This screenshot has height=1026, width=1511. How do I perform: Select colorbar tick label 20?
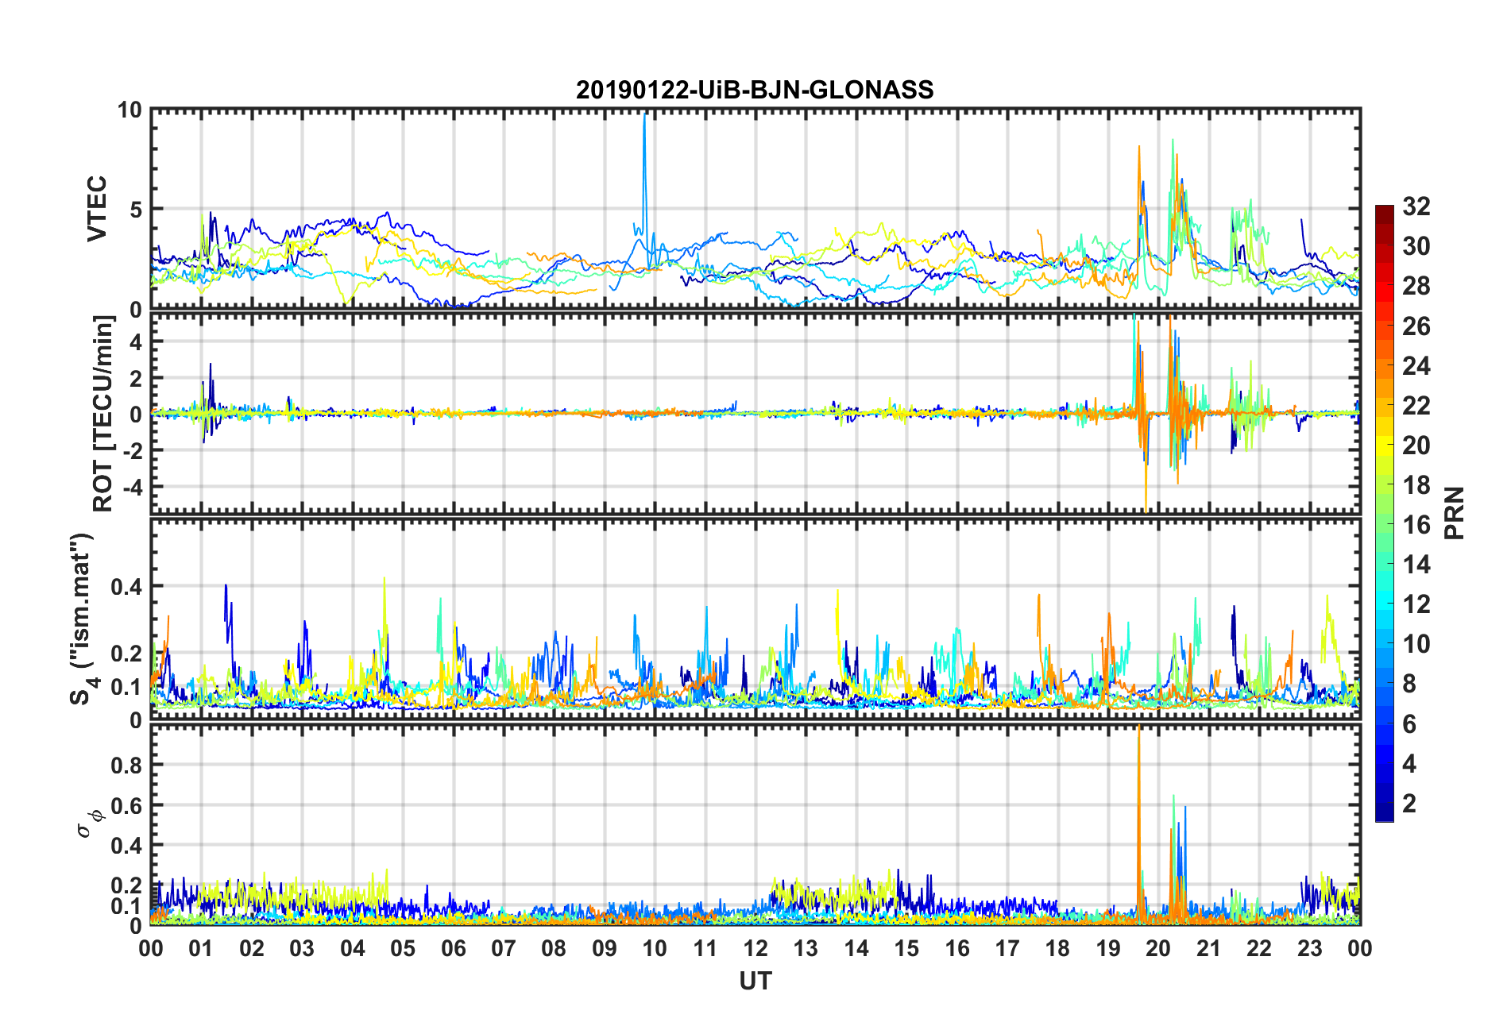[1416, 445]
